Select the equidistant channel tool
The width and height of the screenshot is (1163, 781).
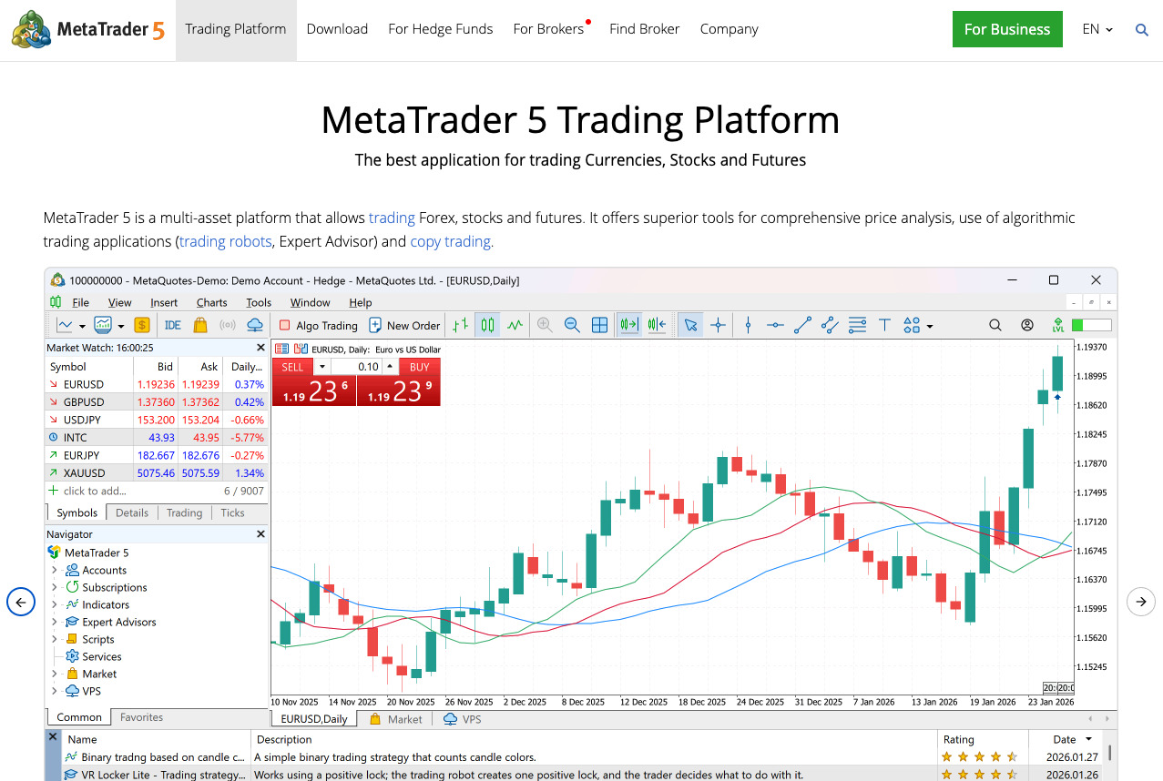[830, 325]
